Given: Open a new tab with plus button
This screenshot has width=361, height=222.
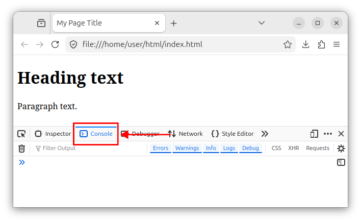Looking at the screenshot, I should [173, 23].
